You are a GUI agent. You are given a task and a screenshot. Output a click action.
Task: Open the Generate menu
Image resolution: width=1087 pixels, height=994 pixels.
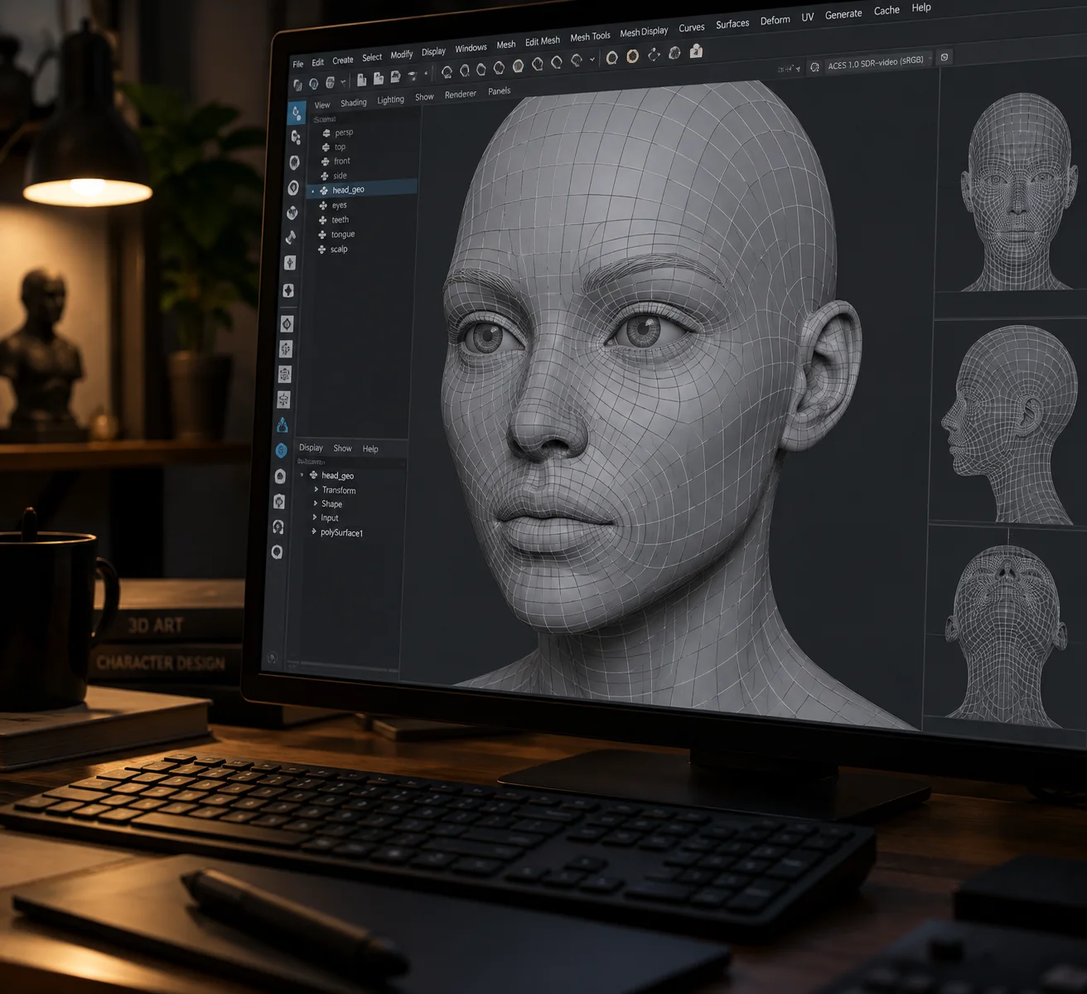[x=843, y=13]
